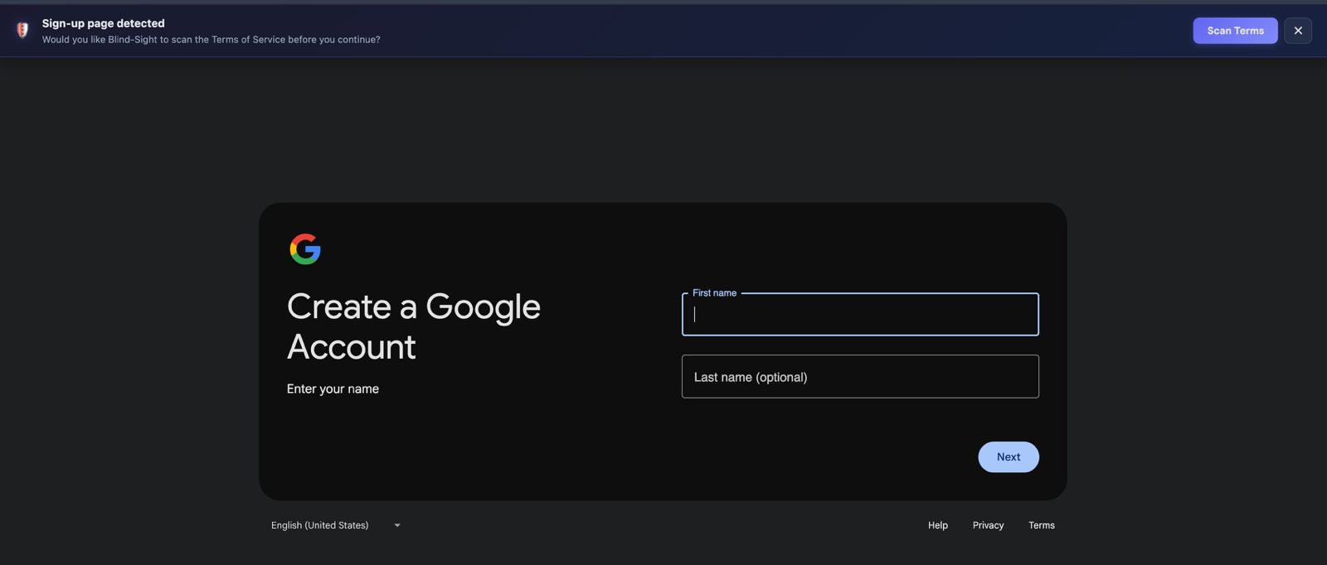Dismiss the Blind-Sight banner with X

(1298, 31)
